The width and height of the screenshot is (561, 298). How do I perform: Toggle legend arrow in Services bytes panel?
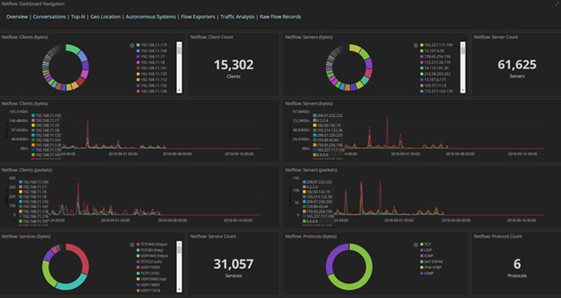pos(132,245)
